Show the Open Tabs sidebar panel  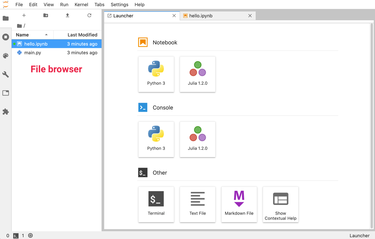tap(6, 93)
